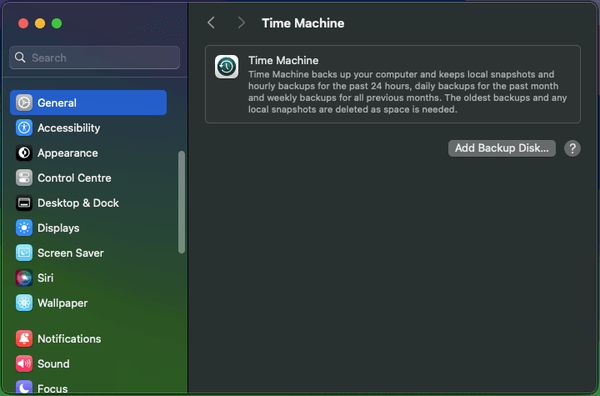Click the Desktop & Dock icon
The width and height of the screenshot is (600, 396).
point(24,203)
